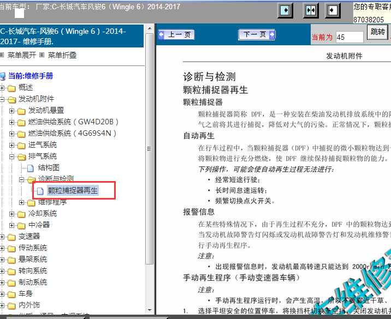Click the sidebar scrollbar down arrow

pos(150,310)
